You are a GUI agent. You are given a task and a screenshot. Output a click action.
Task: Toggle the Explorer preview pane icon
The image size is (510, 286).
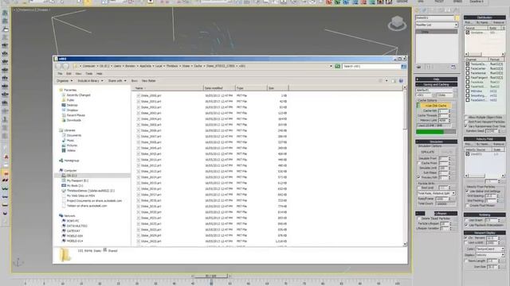pos(394,81)
